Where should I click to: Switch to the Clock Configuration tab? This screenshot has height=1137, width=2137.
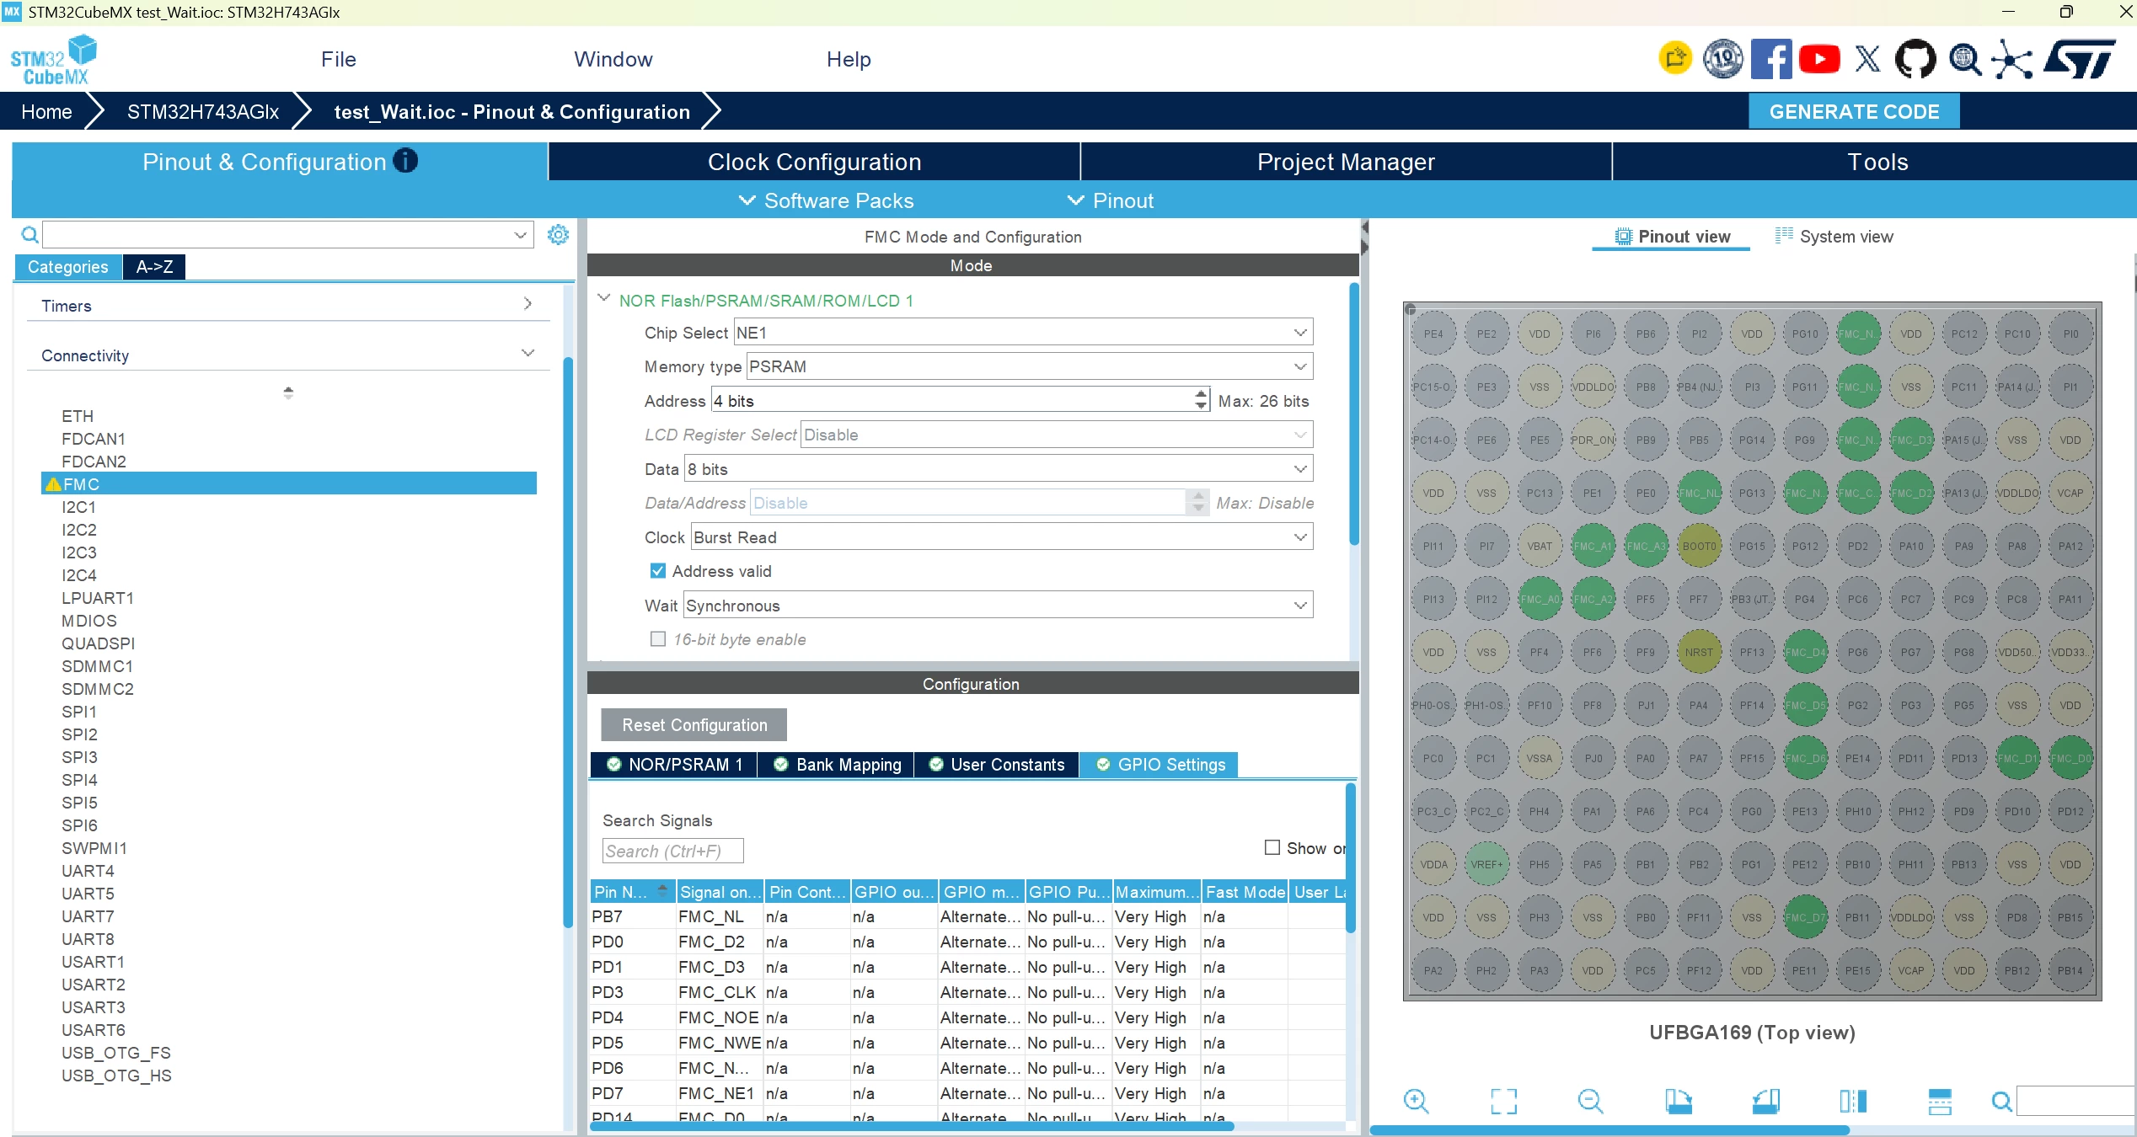[x=814, y=162]
